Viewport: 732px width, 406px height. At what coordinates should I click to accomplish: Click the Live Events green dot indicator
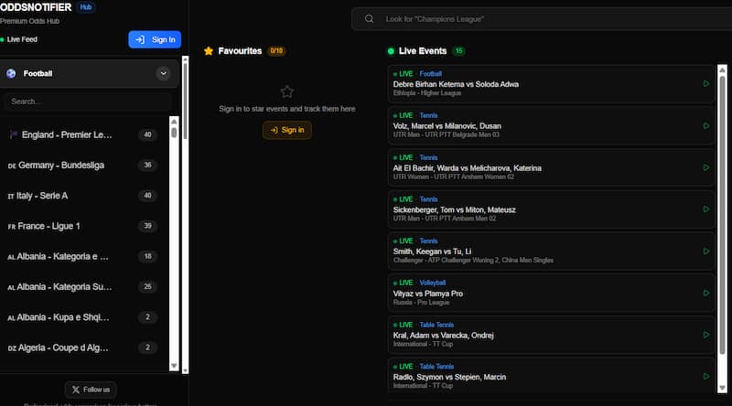click(x=391, y=51)
